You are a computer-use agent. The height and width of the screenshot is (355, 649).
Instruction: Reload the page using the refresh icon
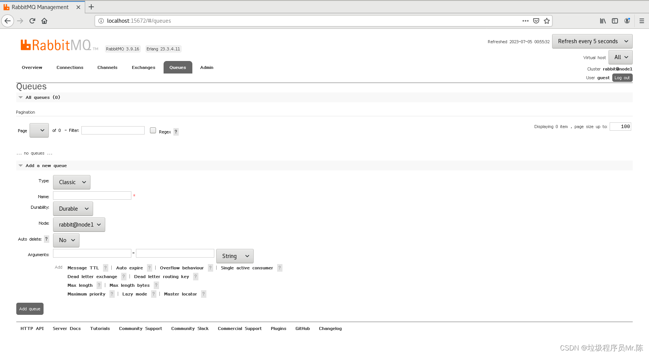(x=32, y=21)
